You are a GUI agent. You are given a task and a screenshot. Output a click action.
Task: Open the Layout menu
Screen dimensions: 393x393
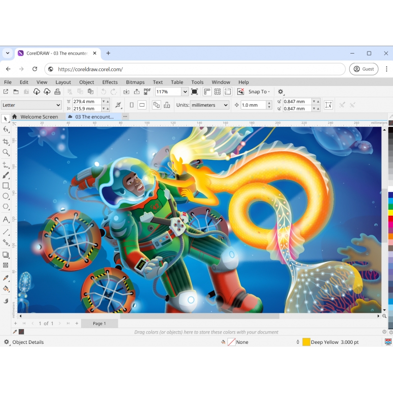[63, 82]
